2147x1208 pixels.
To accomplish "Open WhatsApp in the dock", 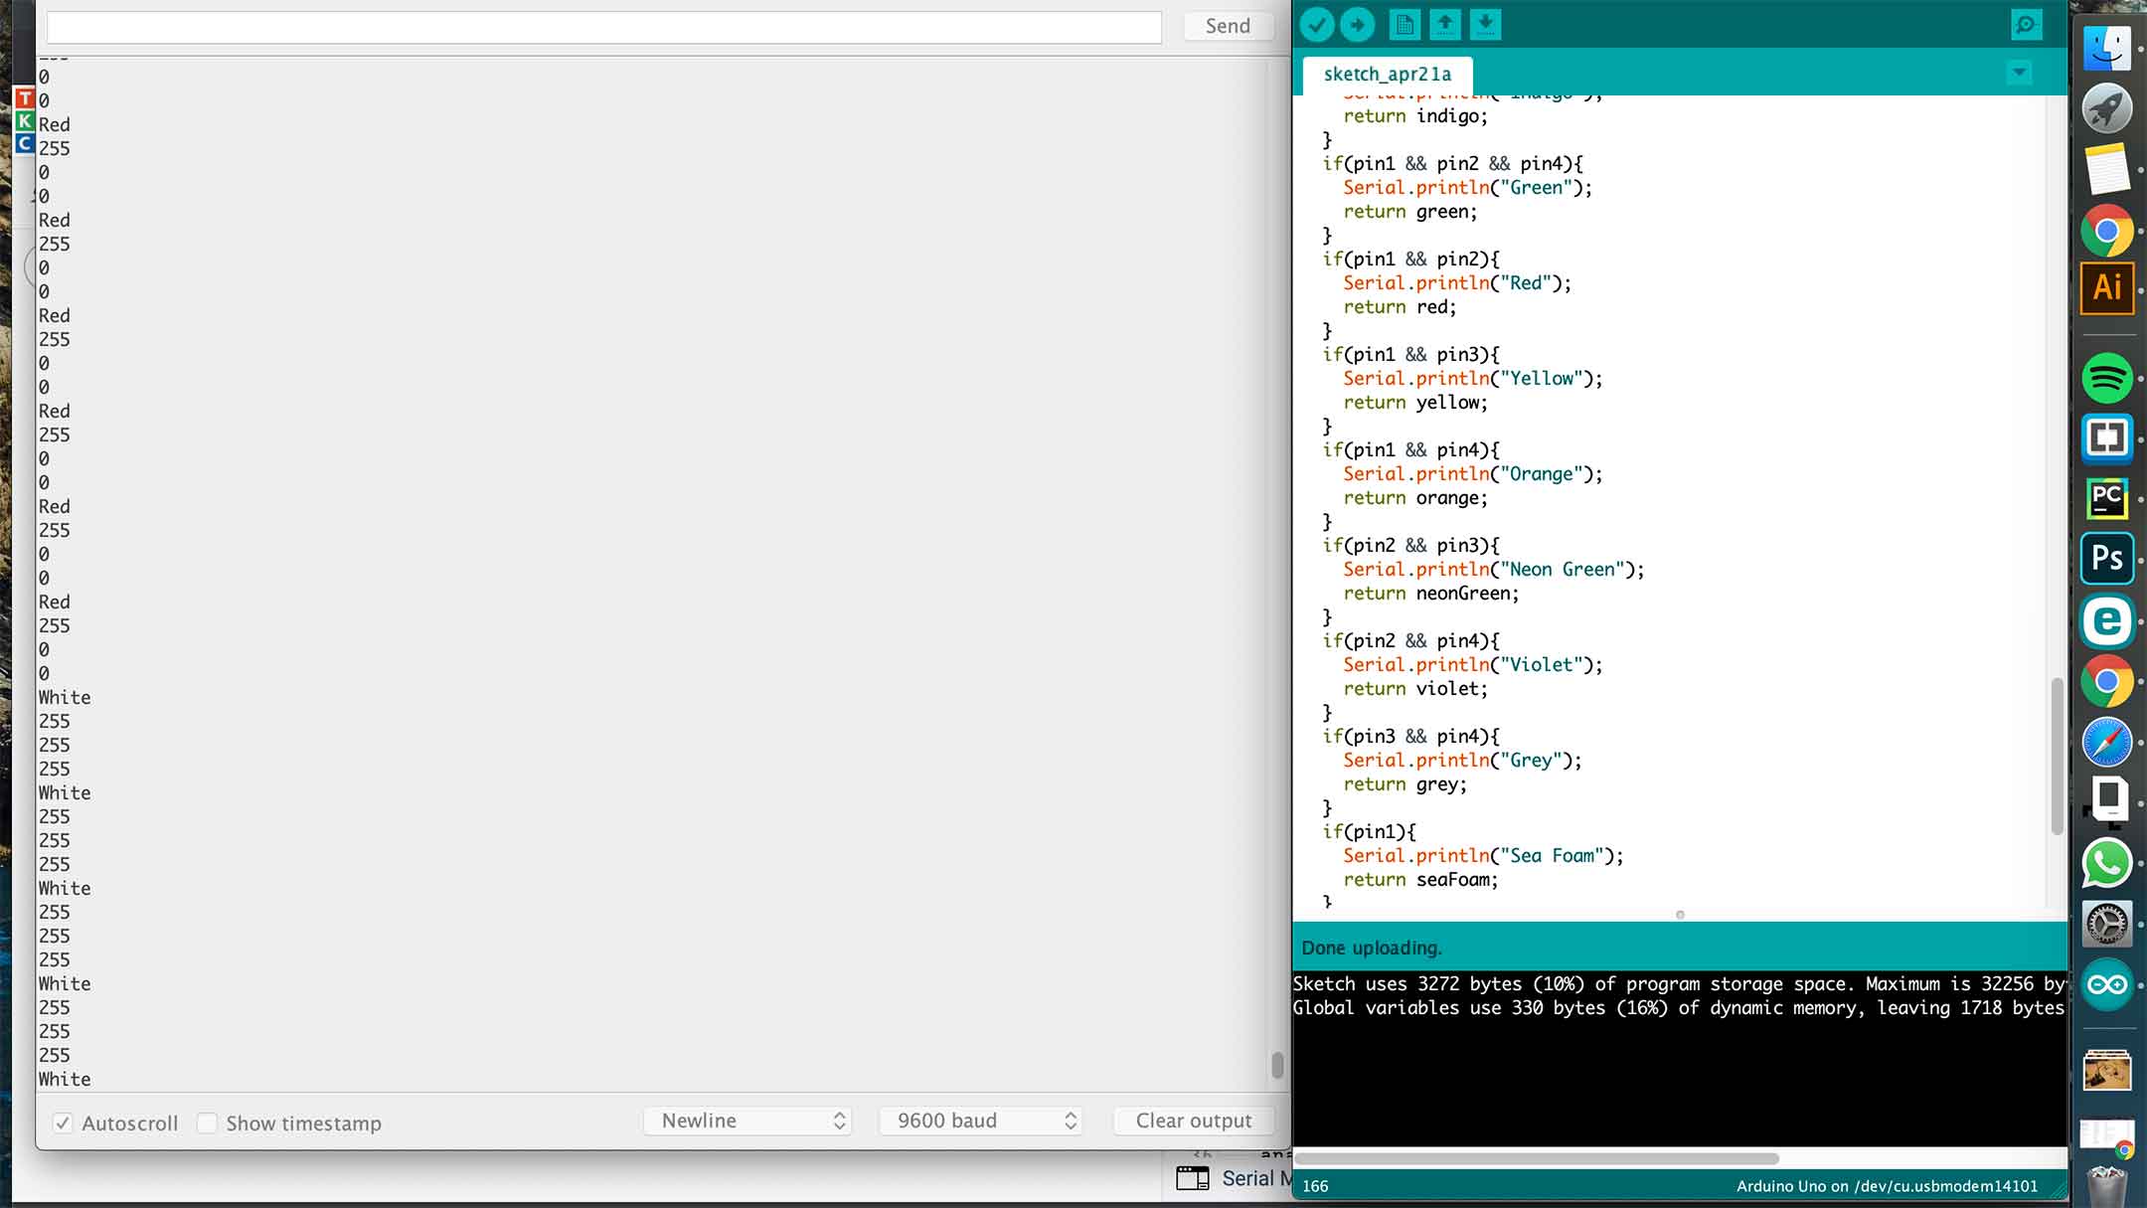I will (2106, 863).
